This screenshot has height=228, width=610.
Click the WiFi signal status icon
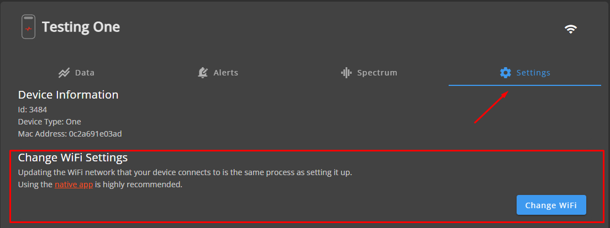[571, 29]
